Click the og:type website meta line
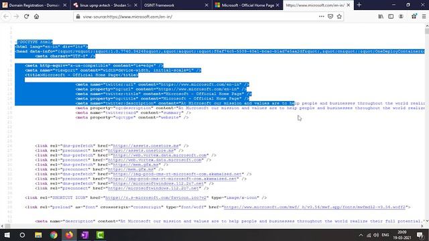The height and width of the screenshot is (241, 429). (x=132, y=118)
